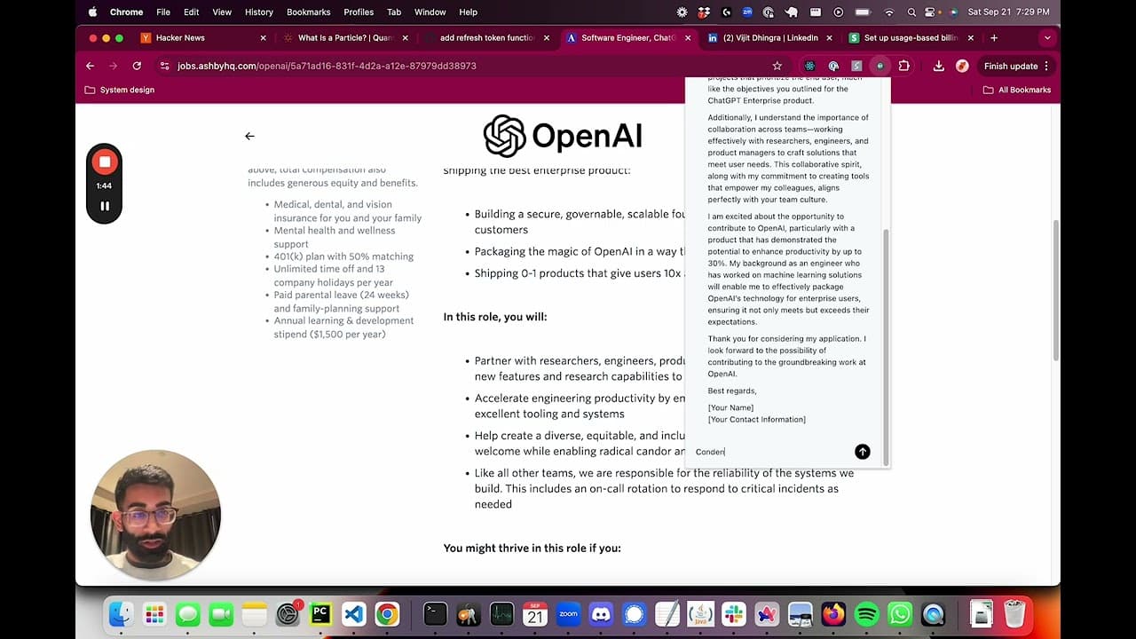The width and height of the screenshot is (1136, 639).
Task: Open the History menu
Action: [x=259, y=12]
